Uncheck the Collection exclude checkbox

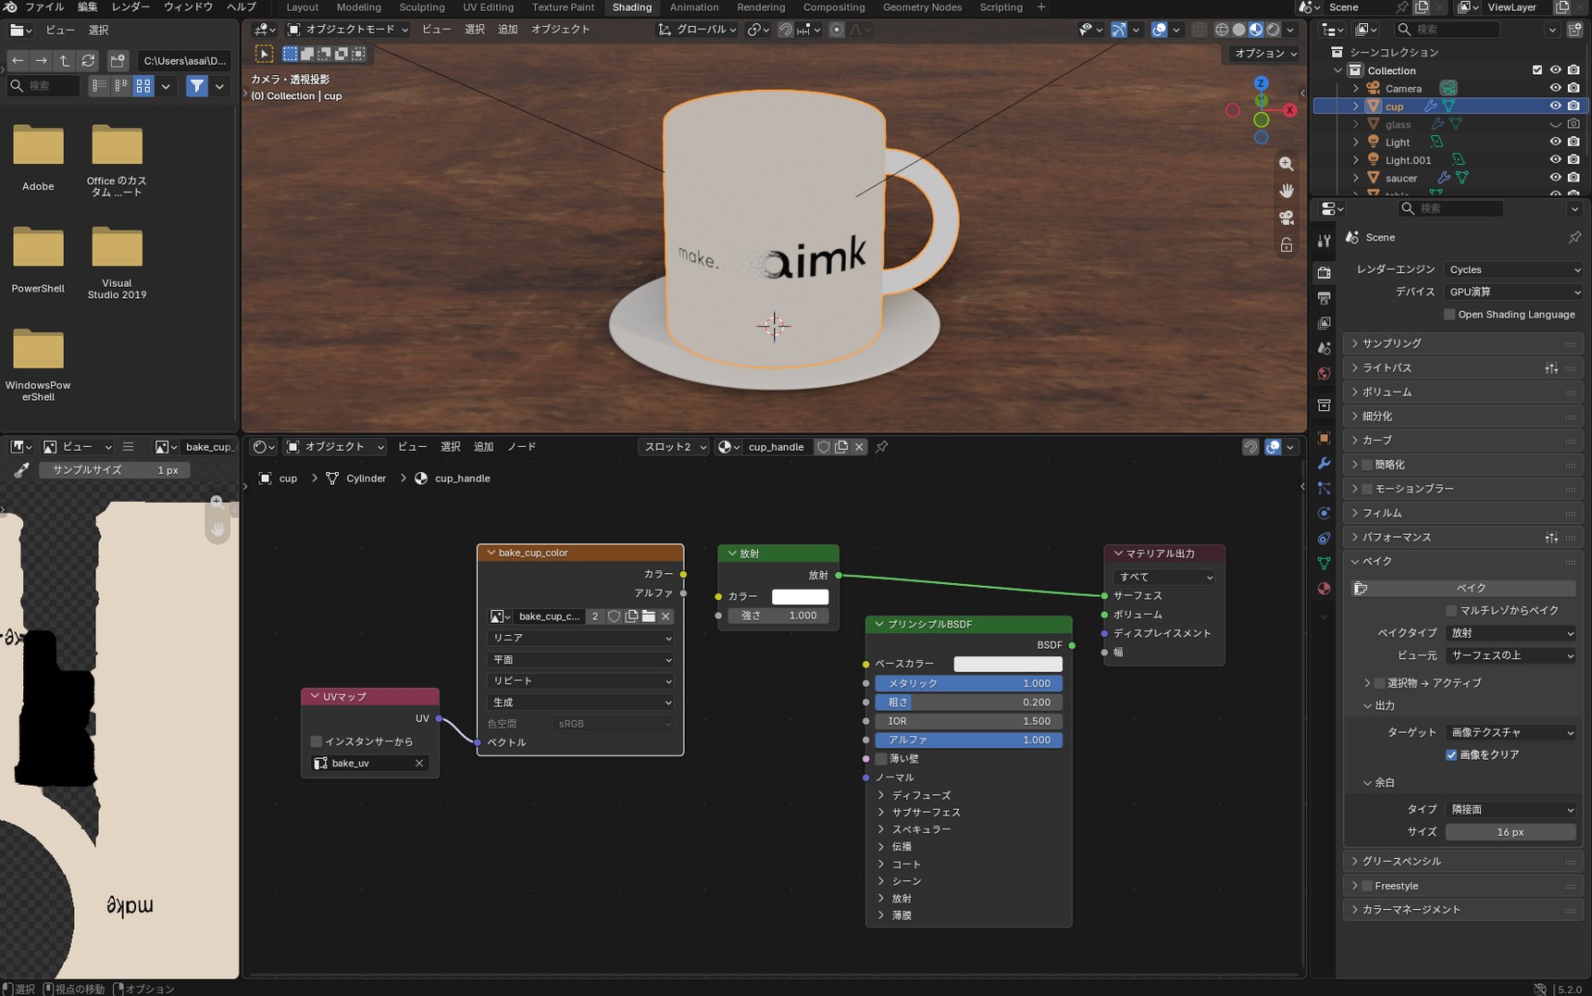pyautogui.click(x=1537, y=70)
